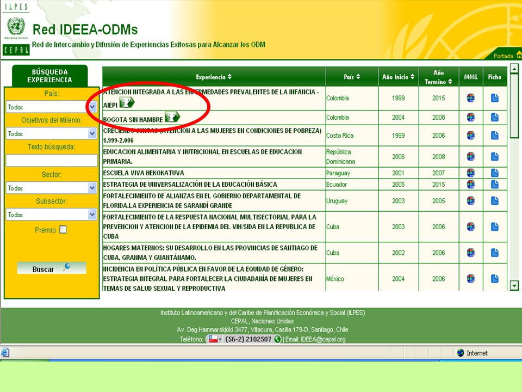
Task: Click the vertical scrollbar thumb
Action: (x=514, y=106)
